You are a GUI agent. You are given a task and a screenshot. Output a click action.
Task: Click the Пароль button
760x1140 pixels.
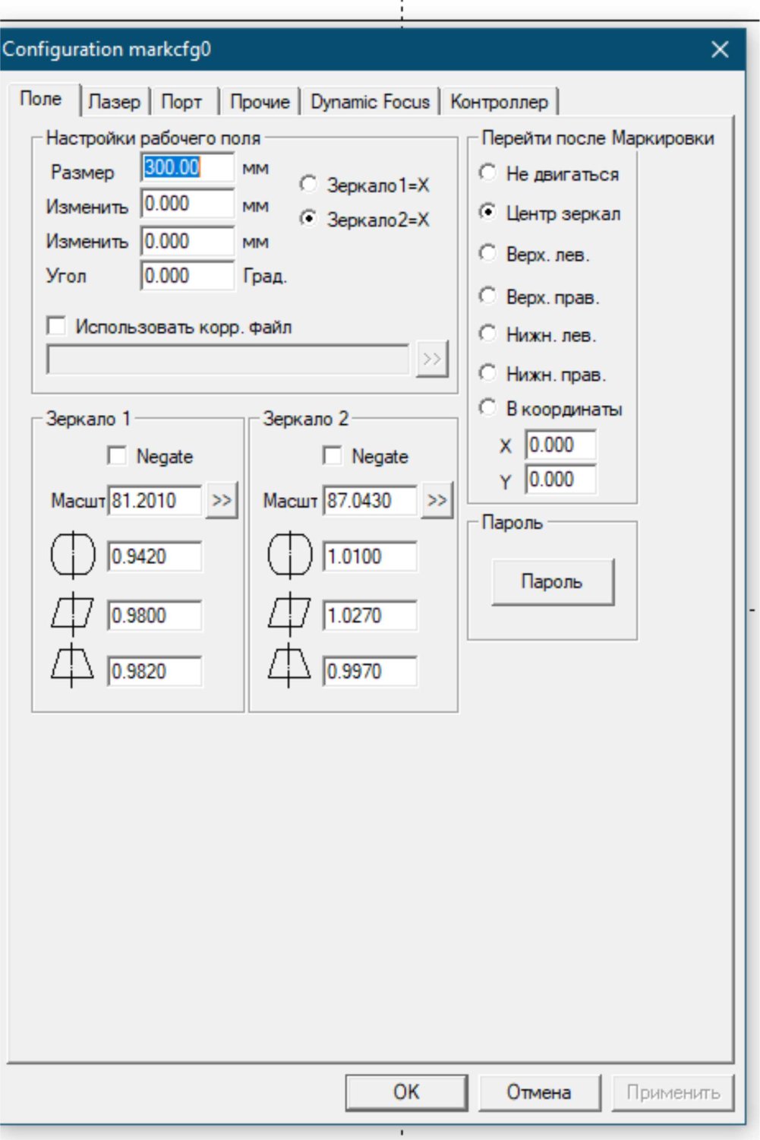[552, 582]
